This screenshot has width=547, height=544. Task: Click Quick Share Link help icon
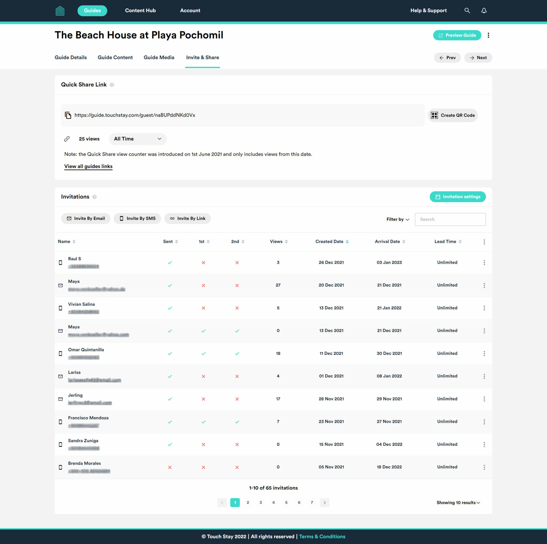(112, 85)
